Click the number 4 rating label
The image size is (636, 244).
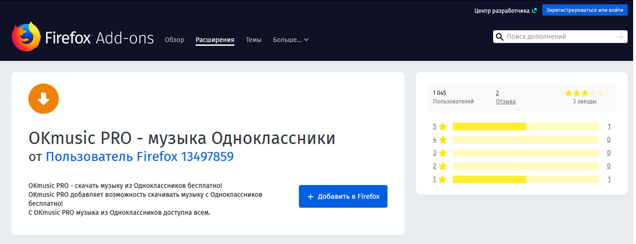click(x=434, y=140)
